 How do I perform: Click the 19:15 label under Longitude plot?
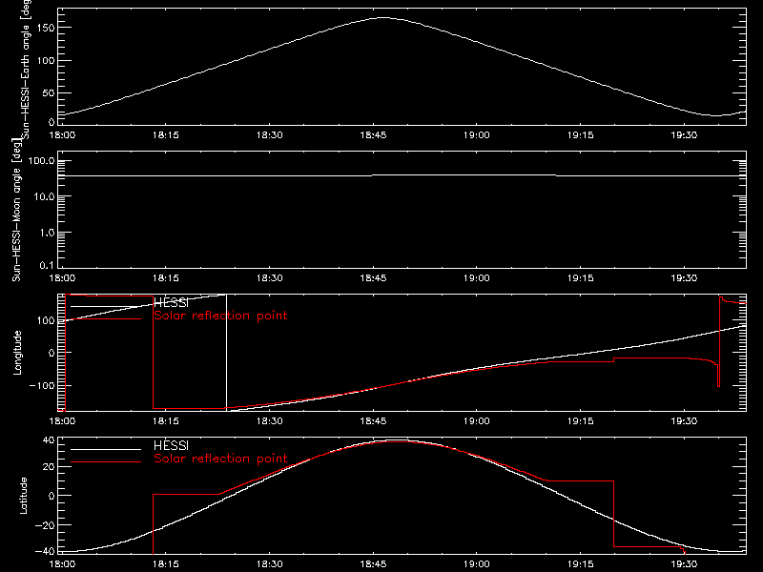581,421
